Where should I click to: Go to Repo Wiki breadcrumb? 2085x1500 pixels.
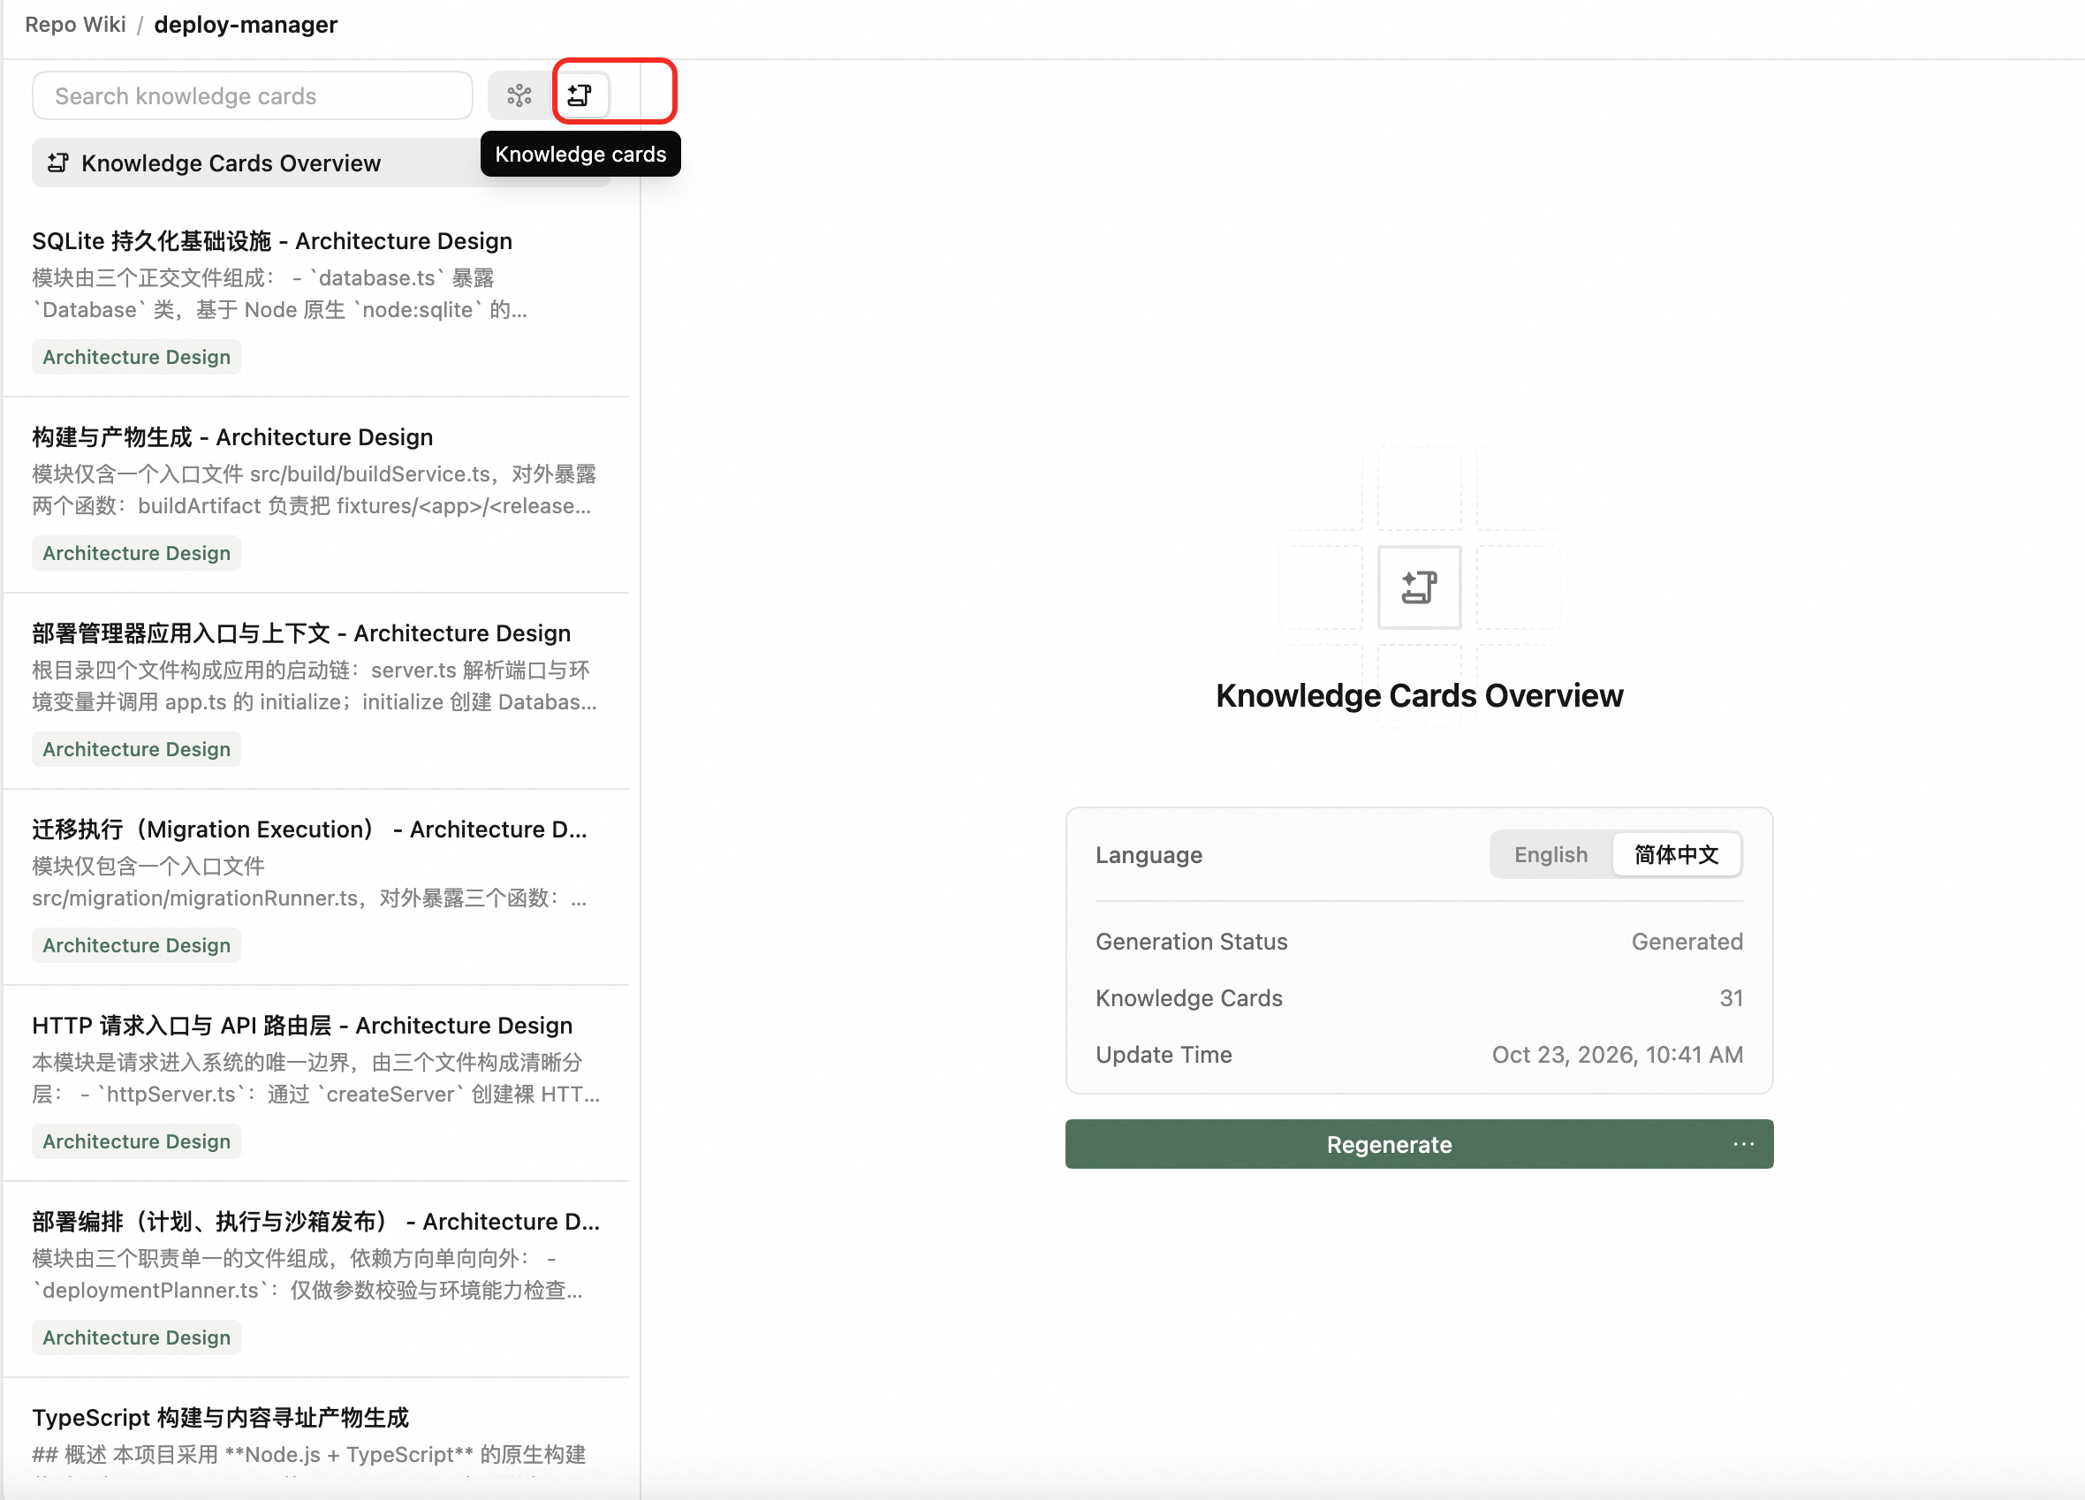[75, 25]
